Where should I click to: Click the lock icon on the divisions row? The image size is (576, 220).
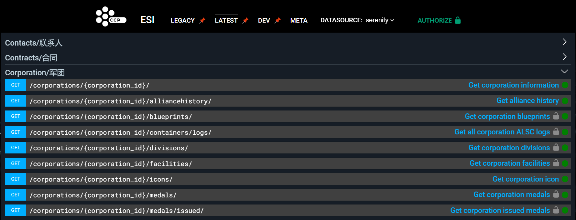tap(556, 147)
